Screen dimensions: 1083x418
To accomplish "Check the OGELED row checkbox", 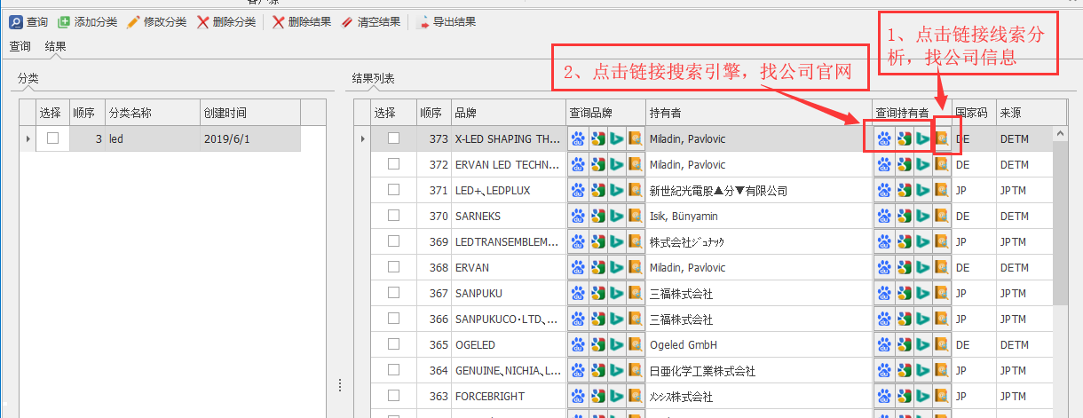I will pyautogui.click(x=394, y=344).
